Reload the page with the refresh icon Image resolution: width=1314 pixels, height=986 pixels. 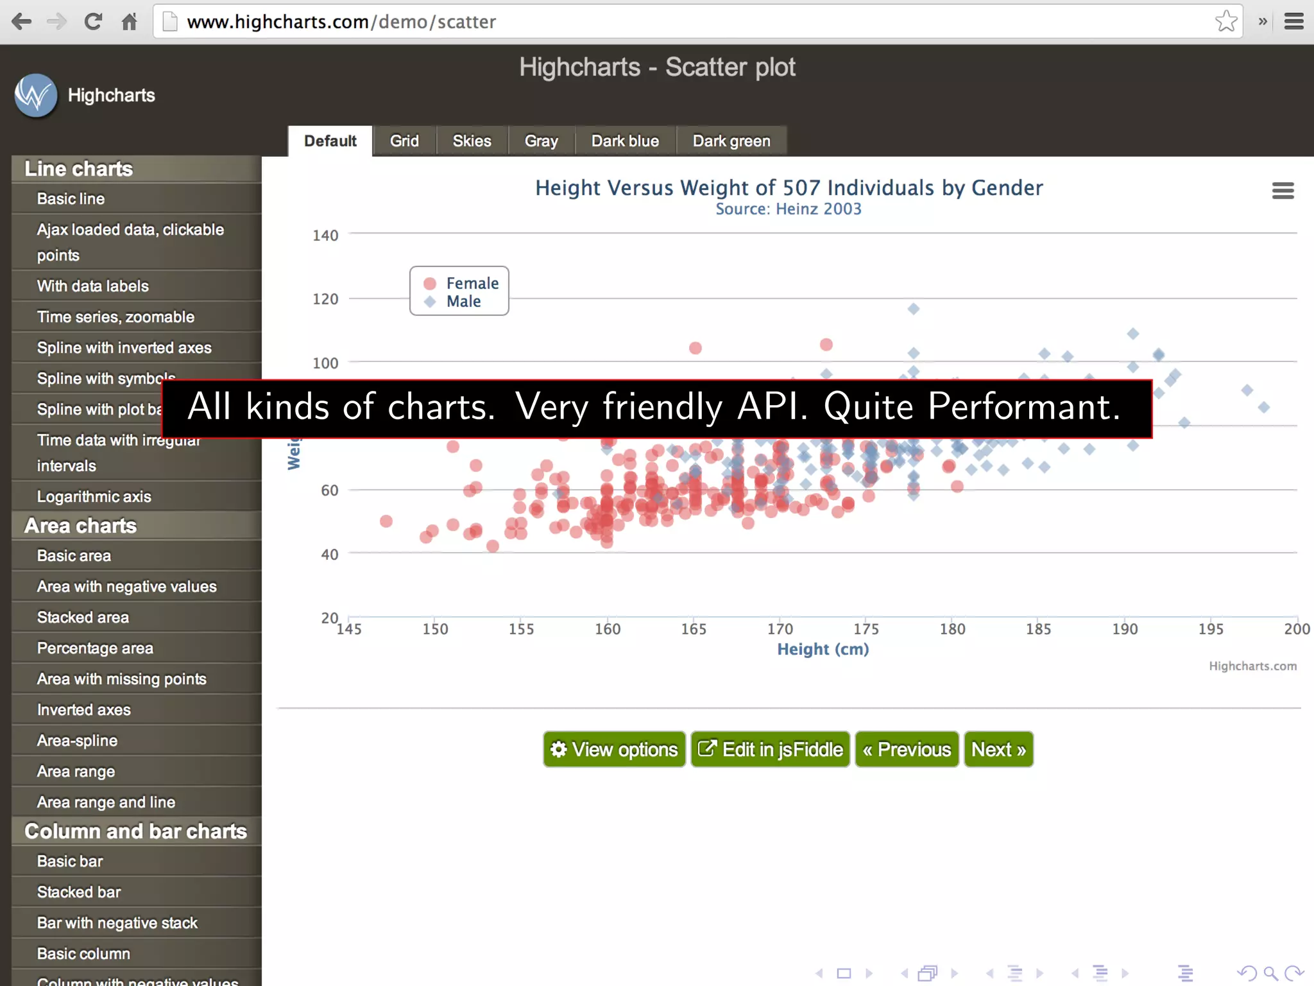tap(93, 22)
